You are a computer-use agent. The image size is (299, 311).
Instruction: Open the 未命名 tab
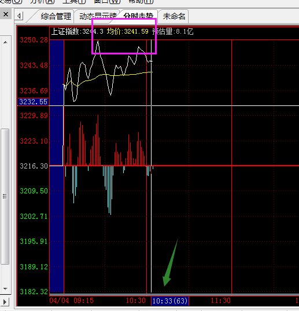click(174, 16)
